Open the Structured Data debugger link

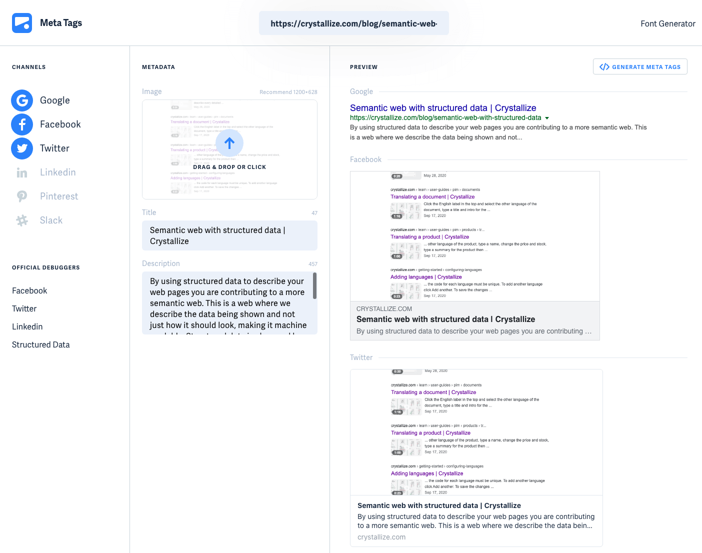(41, 344)
